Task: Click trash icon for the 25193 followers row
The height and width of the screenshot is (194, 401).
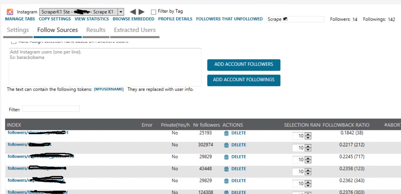Action: click(x=226, y=133)
